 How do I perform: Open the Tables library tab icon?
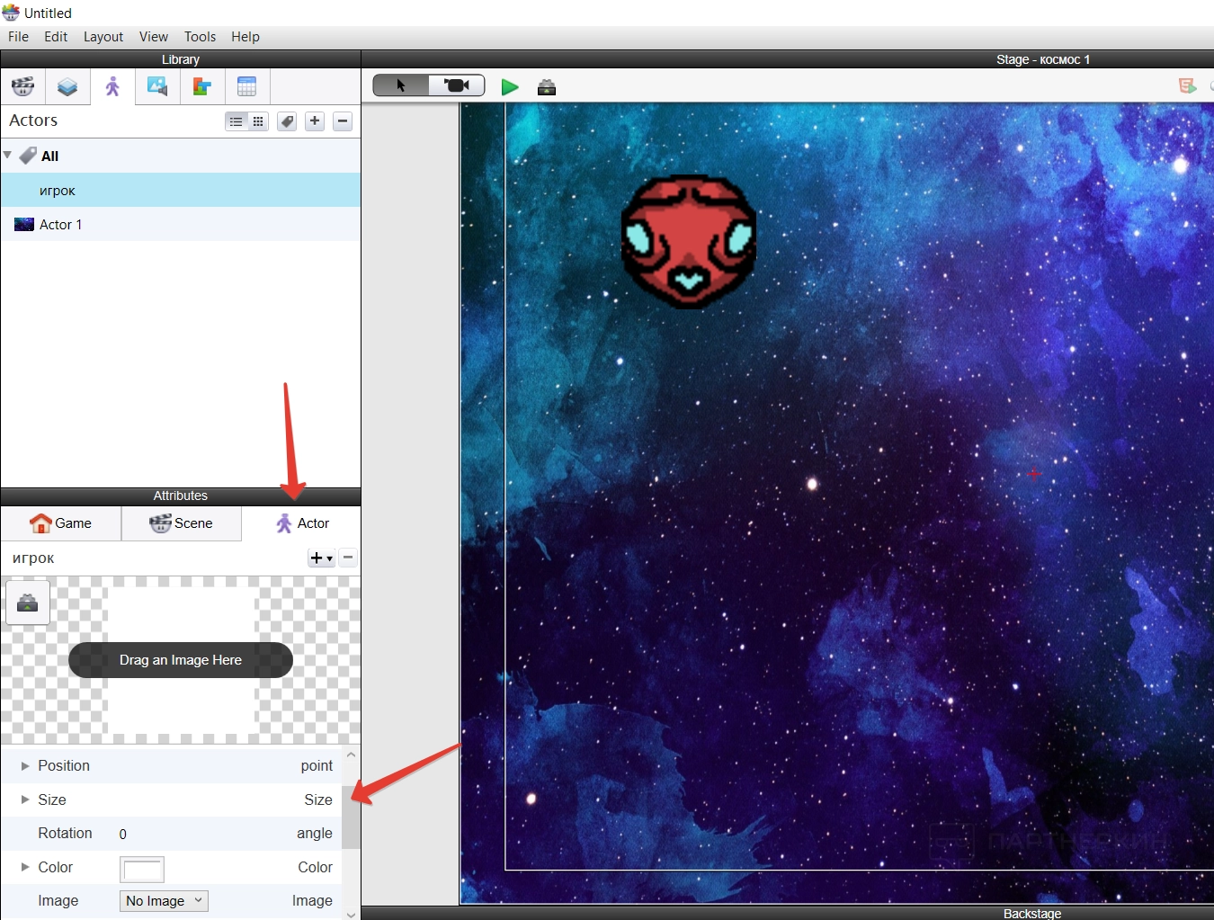pos(247,87)
